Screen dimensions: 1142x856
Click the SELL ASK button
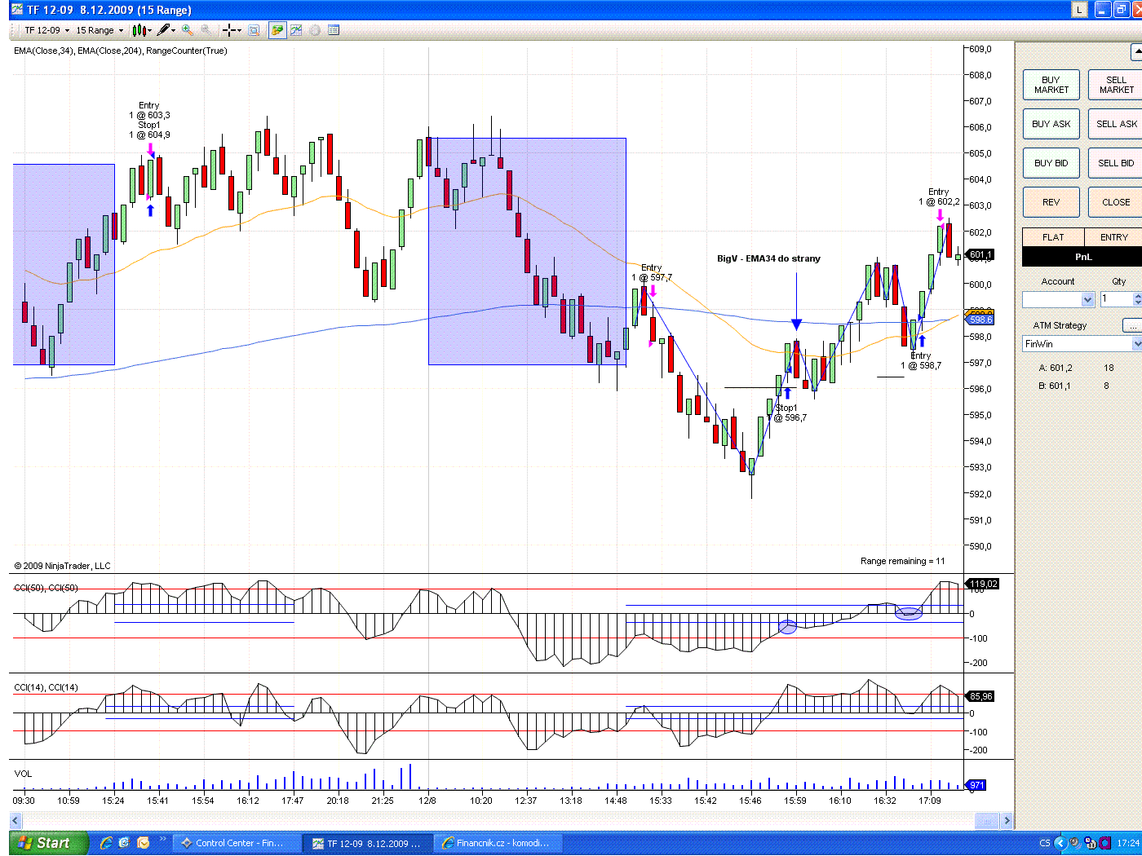[x=1116, y=124]
